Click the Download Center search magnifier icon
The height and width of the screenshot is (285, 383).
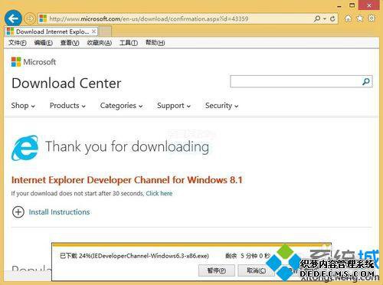click(x=366, y=81)
